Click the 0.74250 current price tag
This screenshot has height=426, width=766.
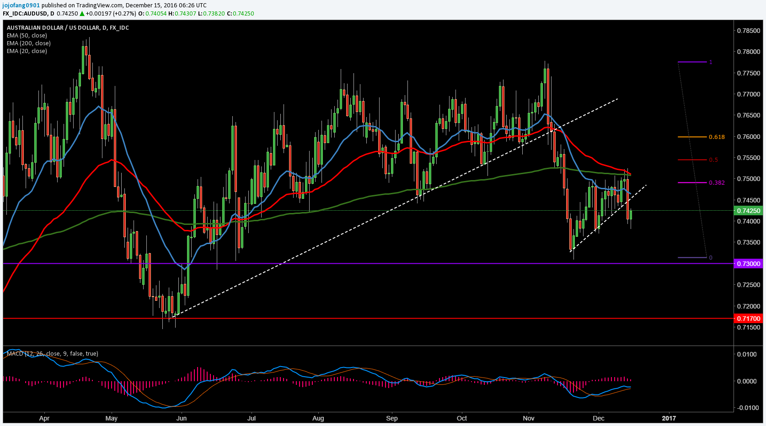749,211
